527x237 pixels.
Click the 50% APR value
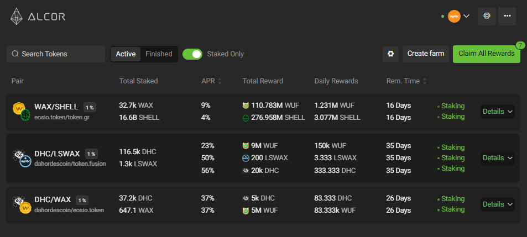tap(208, 158)
